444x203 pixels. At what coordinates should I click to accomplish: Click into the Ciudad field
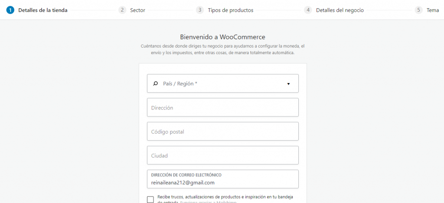click(222, 155)
